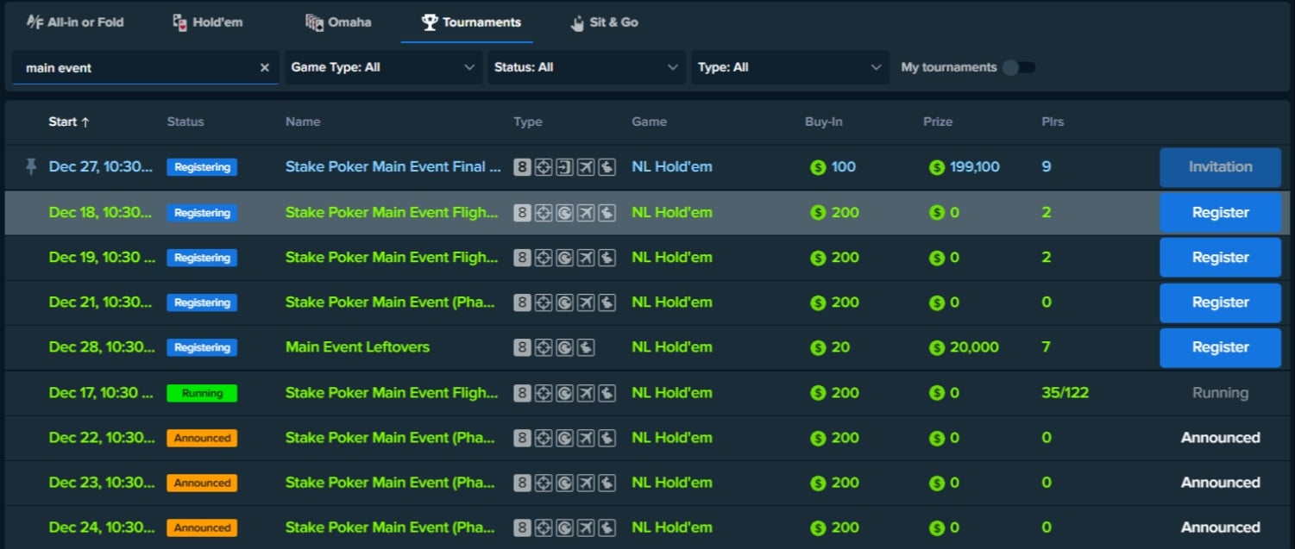Register for the Dec 19 Main Event flight
This screenshot has width=1295, height=549.
(x=1220, y=258)
